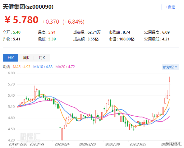Click the 均线 moving average label
The width and height of the screenshot is (184, 148).
tap(7, 67)
